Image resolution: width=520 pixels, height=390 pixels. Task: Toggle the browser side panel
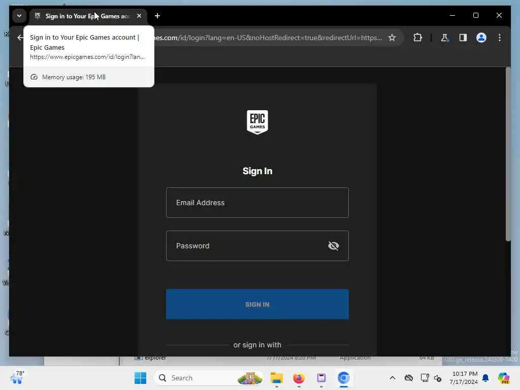(x=463, y=38)
